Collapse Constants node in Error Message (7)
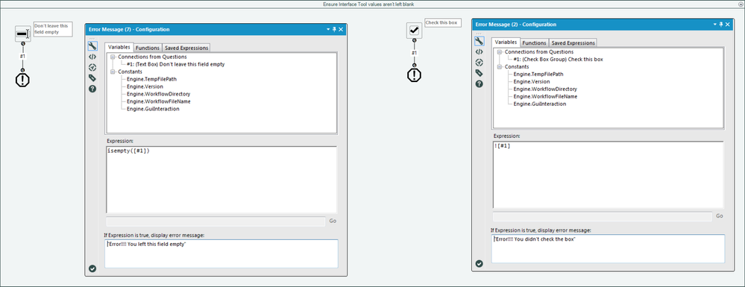The image size is (745, 287). 113,72
